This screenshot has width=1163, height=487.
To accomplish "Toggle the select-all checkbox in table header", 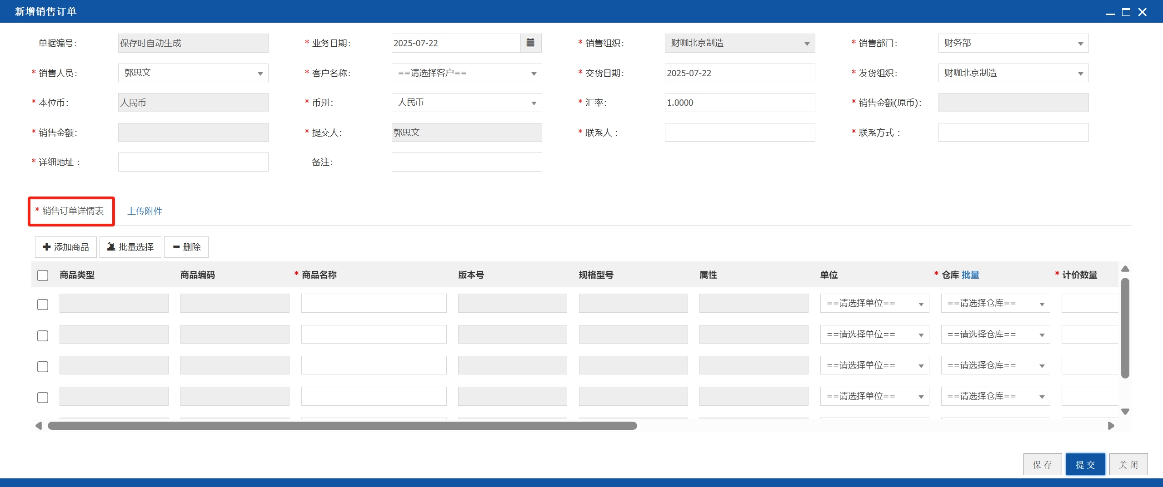I will pyautogui.click(x=43, y=275).
